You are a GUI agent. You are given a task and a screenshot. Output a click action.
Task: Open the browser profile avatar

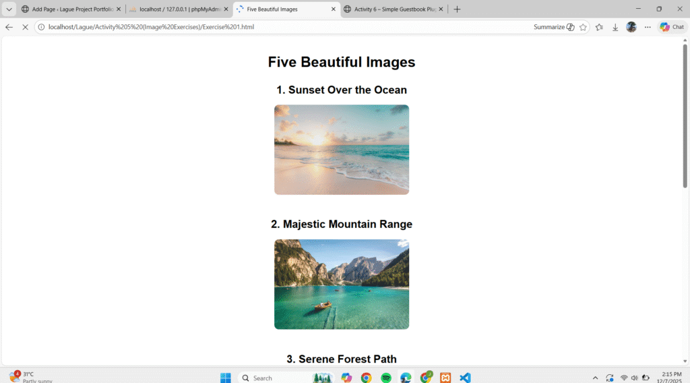click(x=631, y=27)
